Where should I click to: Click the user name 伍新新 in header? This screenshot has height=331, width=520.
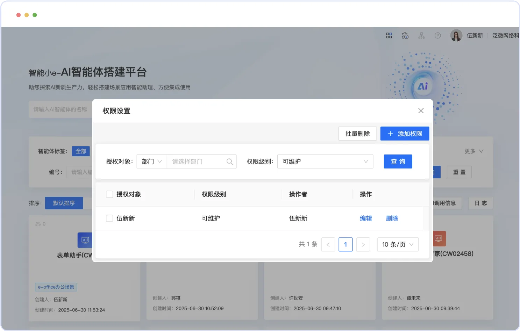pos(475,35)
